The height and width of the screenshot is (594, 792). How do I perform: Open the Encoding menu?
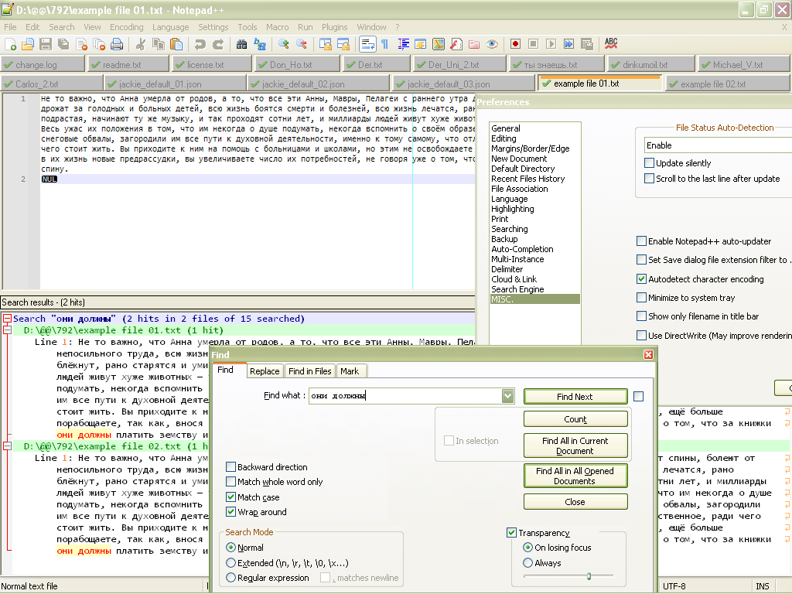[x=127, y=27]
